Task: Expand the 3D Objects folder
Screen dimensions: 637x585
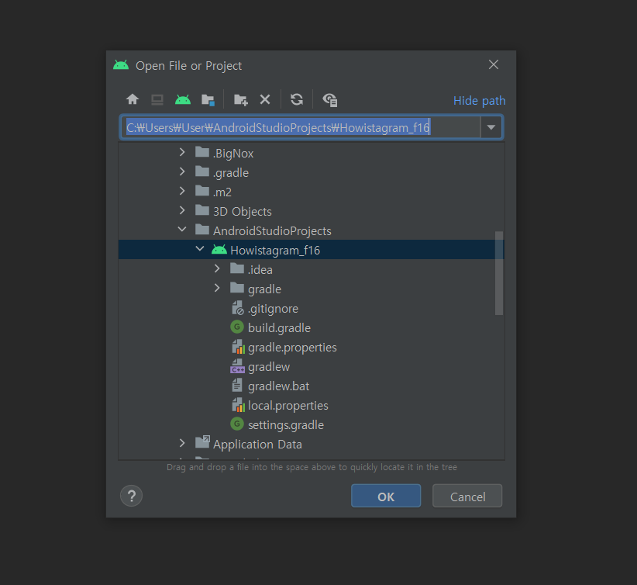Action: [x=182, y=210]
